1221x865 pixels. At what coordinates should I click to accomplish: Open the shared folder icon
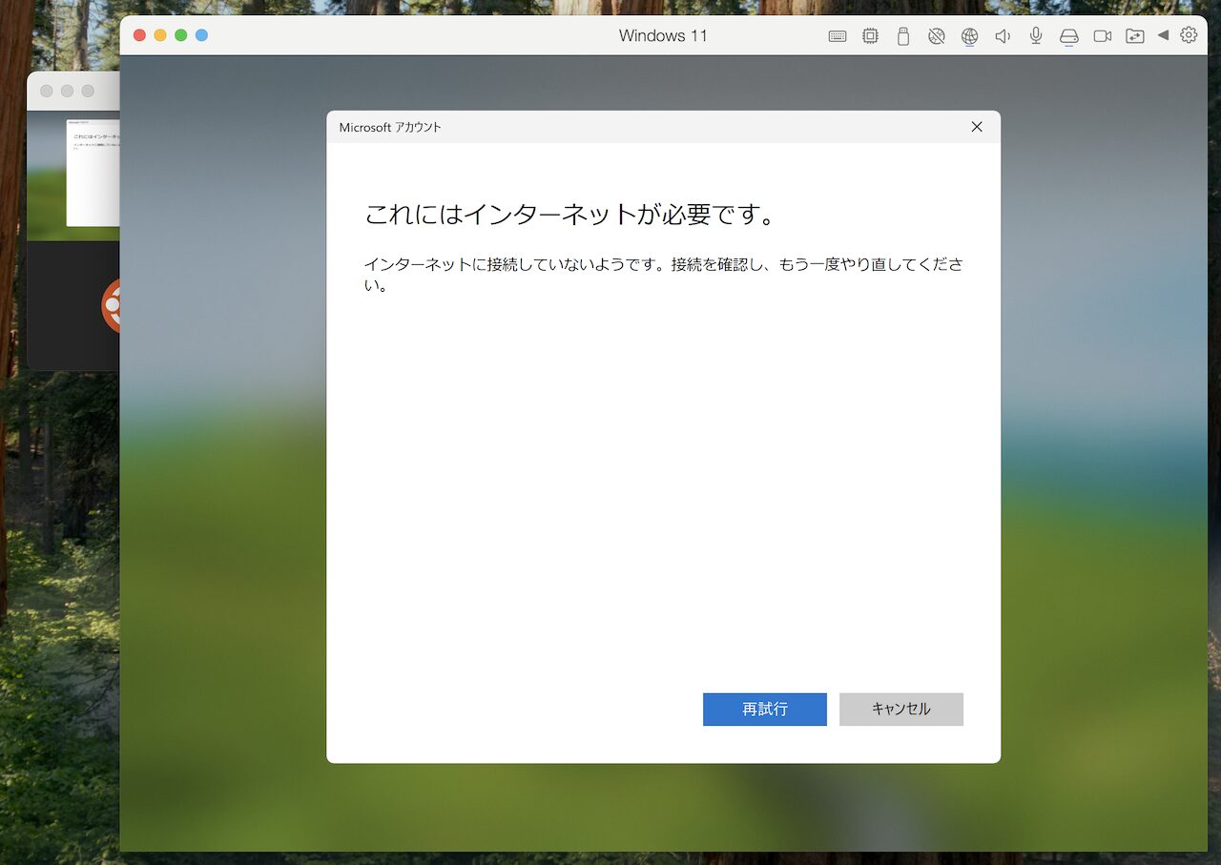pyautogui.click(x=1134, y=36)
